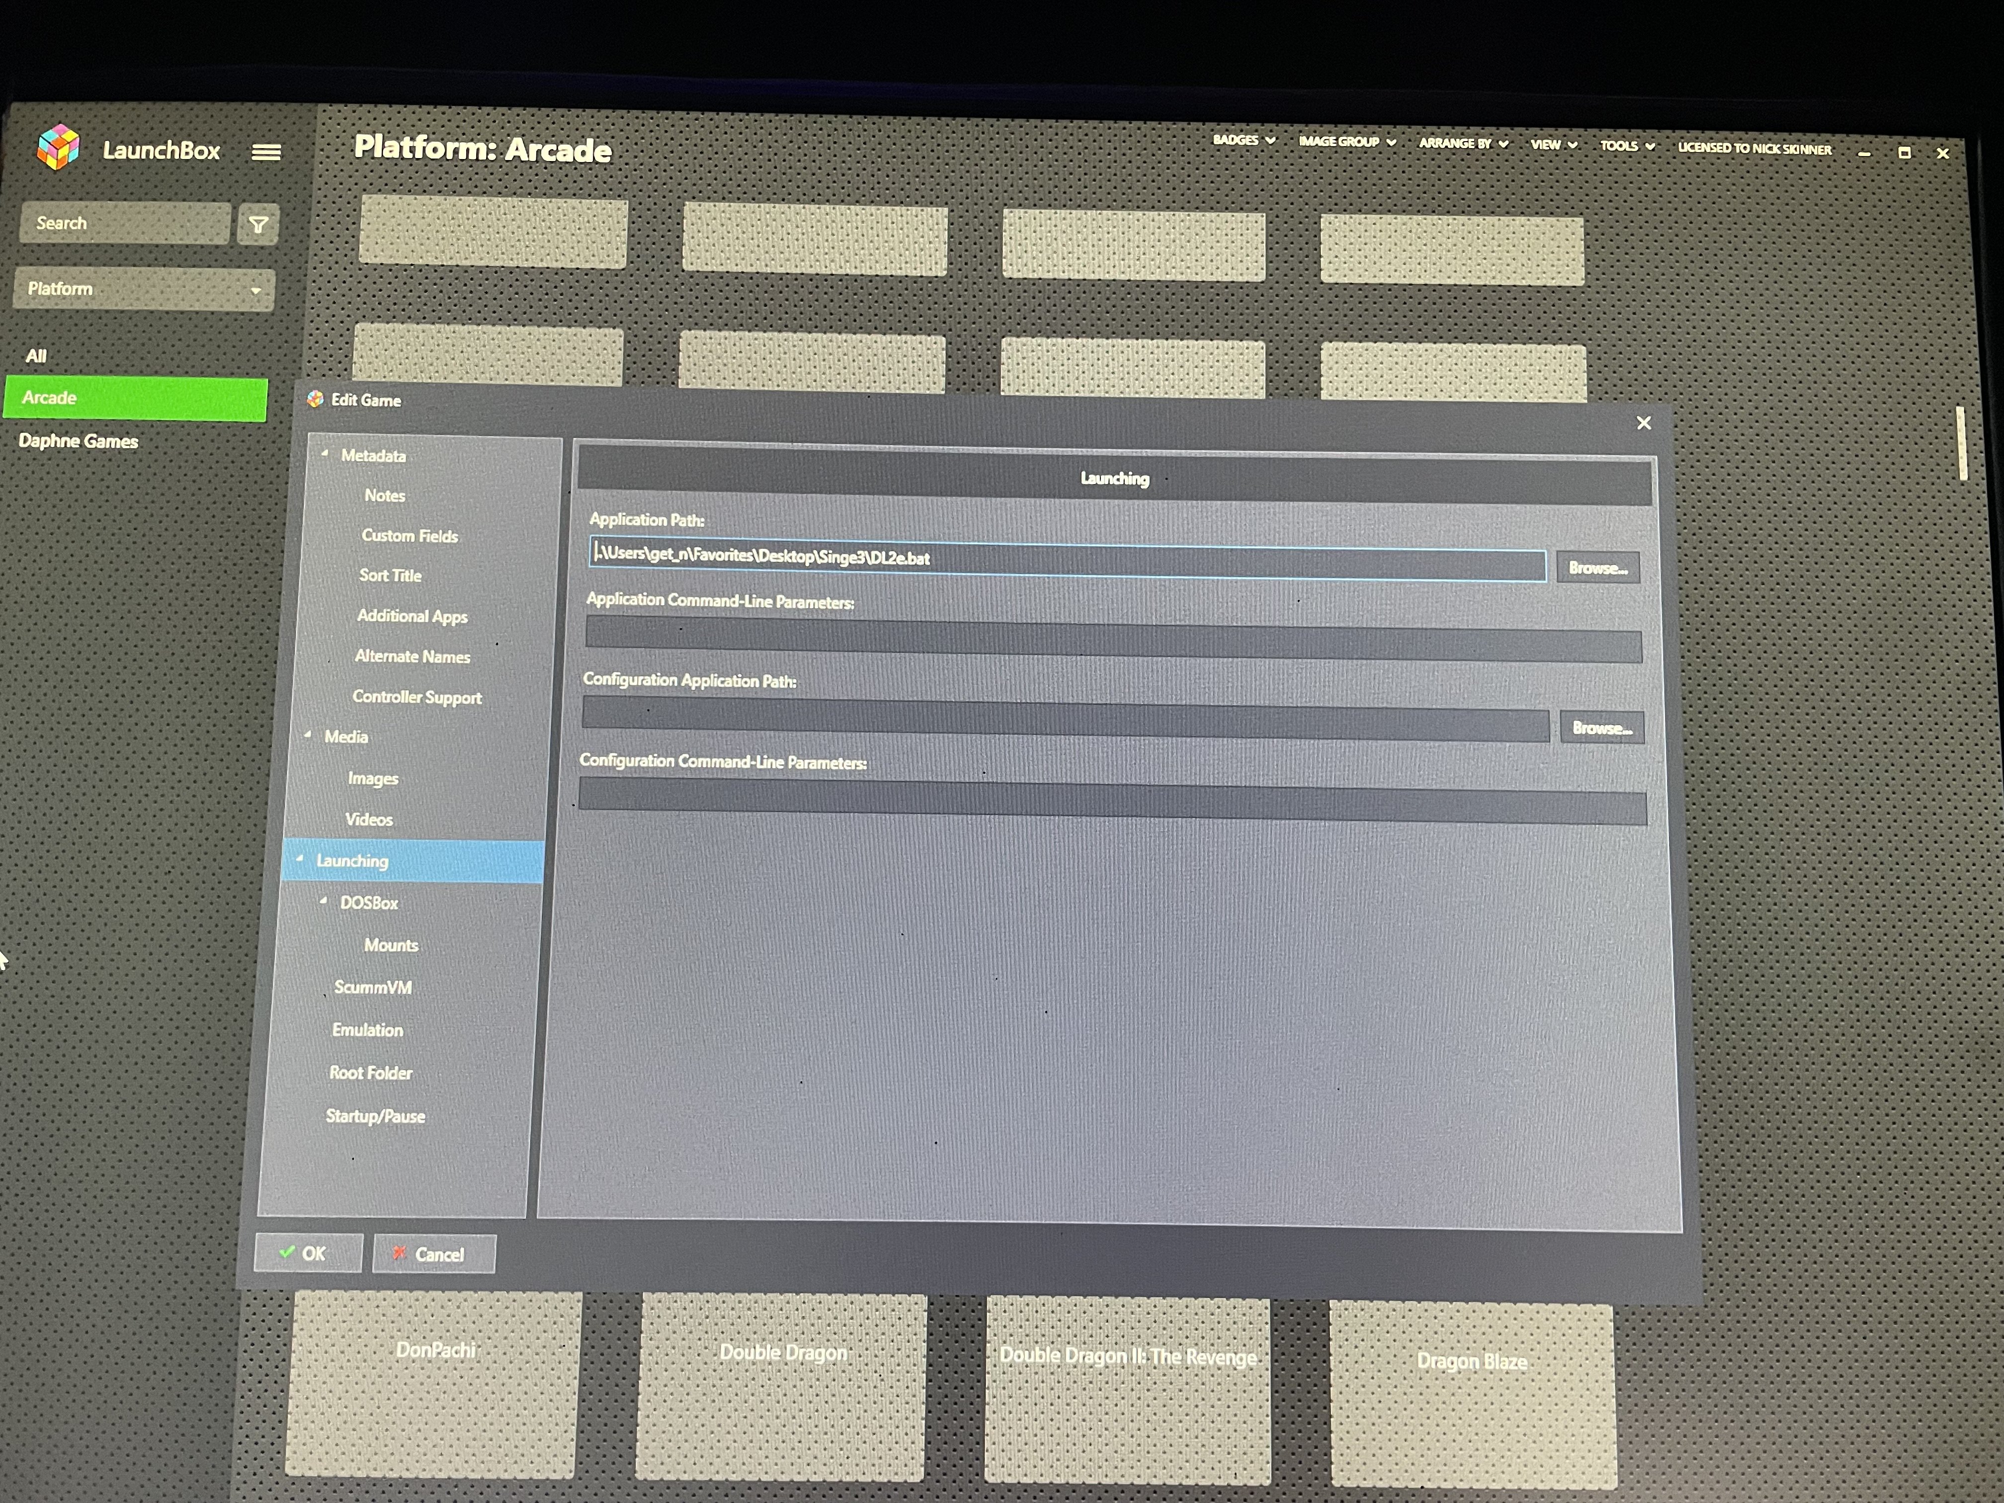
Task: Open the hamburger menu next to LaunchBox
Action: tap(265, 152)
